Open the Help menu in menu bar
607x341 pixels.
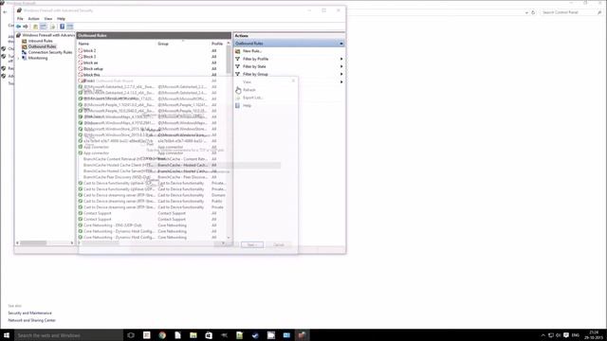pos(61,19)
